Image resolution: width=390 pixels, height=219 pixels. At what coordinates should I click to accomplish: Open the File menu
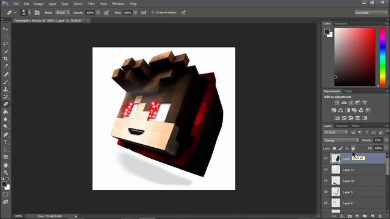point(16,4)
